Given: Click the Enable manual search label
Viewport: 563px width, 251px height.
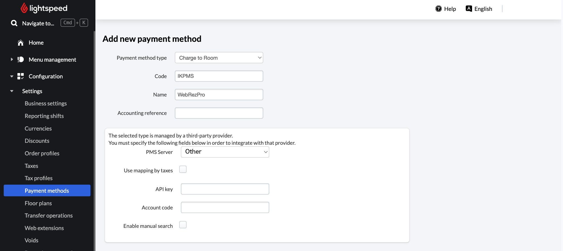Looking at the screenshot, I should pos(148,226).
